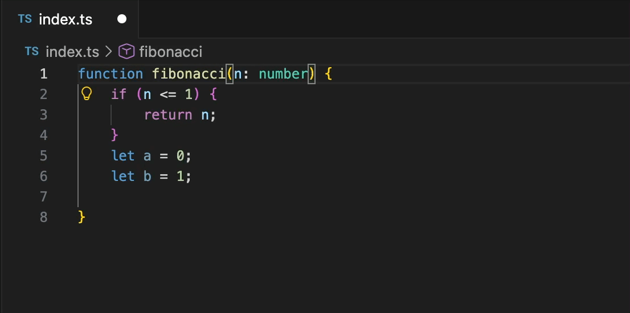Click variable a in the let declaration
This screenshot has width=630, height=313.
point(147,156)
